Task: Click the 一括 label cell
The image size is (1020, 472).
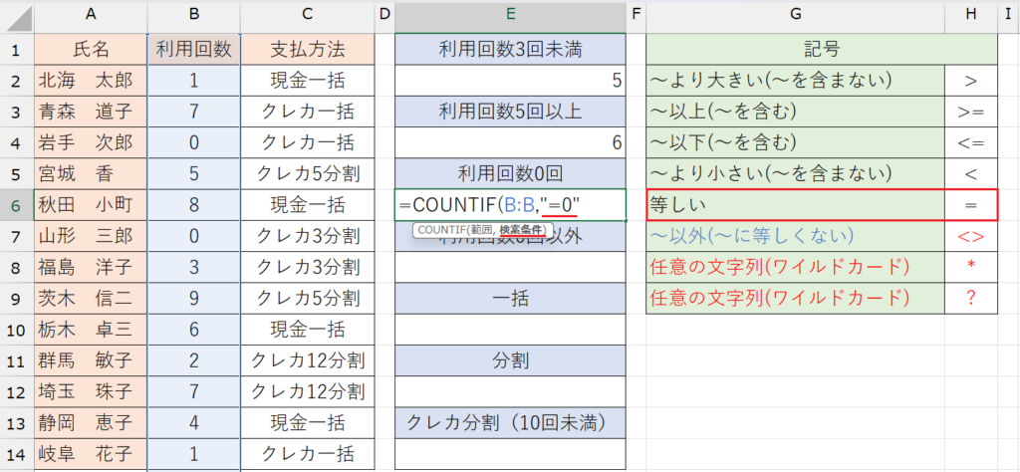Action: [510, 299]
